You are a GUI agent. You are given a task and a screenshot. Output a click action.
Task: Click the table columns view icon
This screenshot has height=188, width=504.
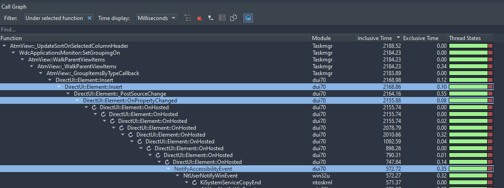[x=222, y=18]
